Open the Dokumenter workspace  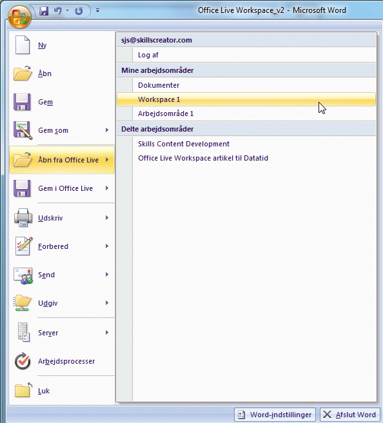tap(246, 85)
